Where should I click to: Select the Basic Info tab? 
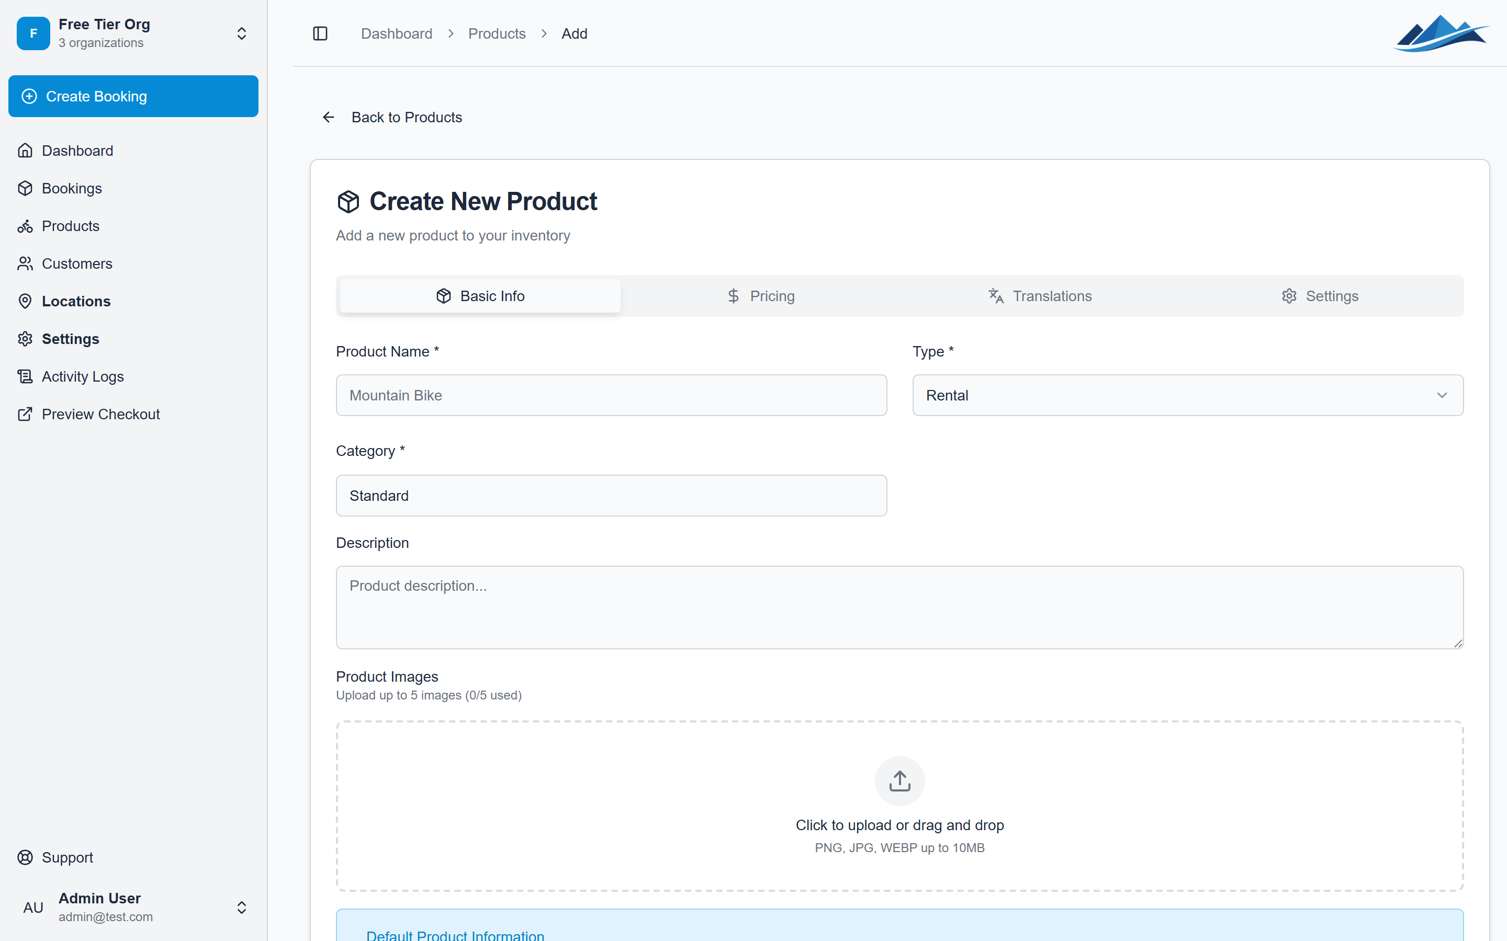[480, 295]
